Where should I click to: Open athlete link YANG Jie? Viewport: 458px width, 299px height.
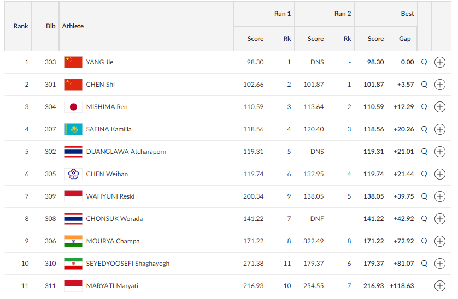click(99, 62)
